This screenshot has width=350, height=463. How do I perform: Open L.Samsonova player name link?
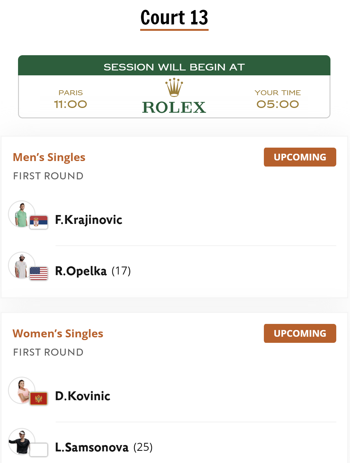[x=92, y=447]
